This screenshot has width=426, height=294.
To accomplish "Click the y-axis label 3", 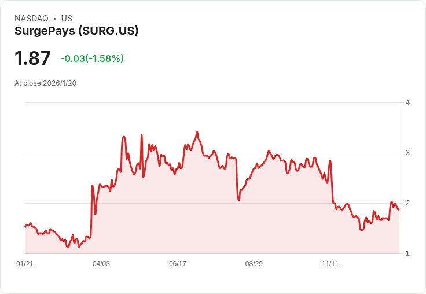I will (x=407, y=153).
